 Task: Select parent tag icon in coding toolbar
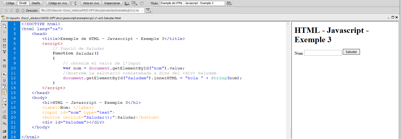4,60
